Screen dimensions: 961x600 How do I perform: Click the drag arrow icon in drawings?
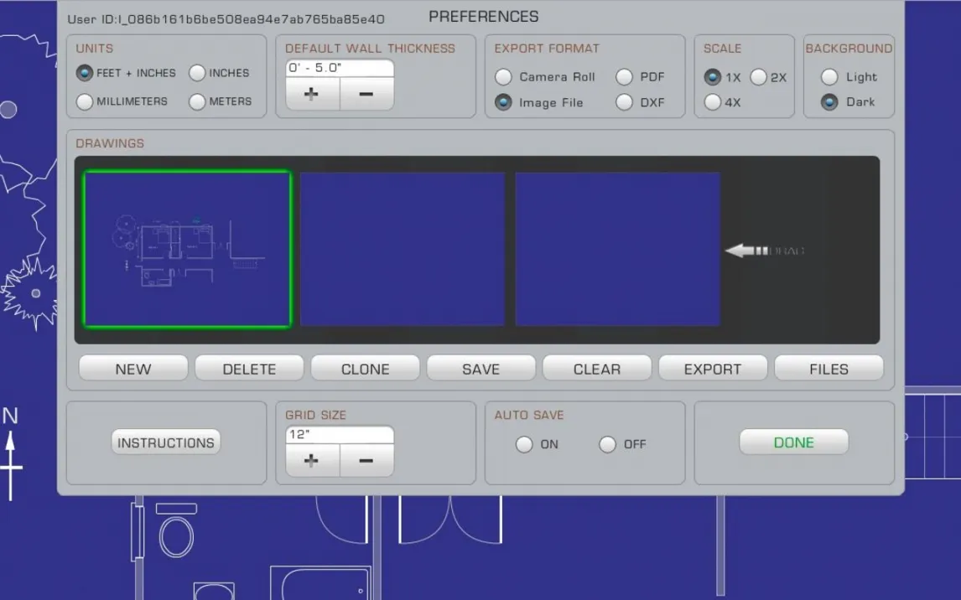coord(746,251)
